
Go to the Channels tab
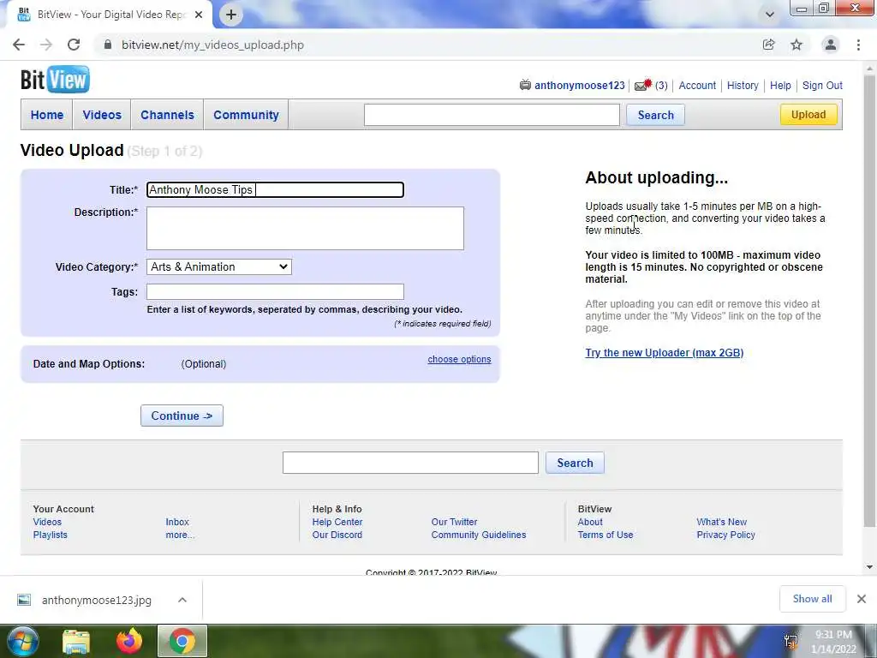pyautogui.click(x=167, y=115)
